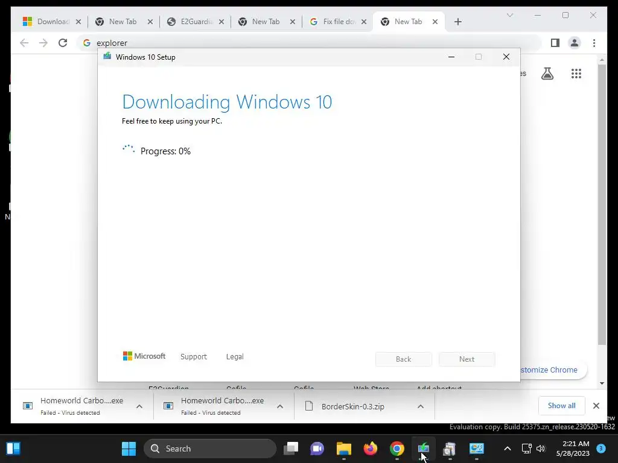Open Legal link in Windows 10 Setup

(235, 357)
